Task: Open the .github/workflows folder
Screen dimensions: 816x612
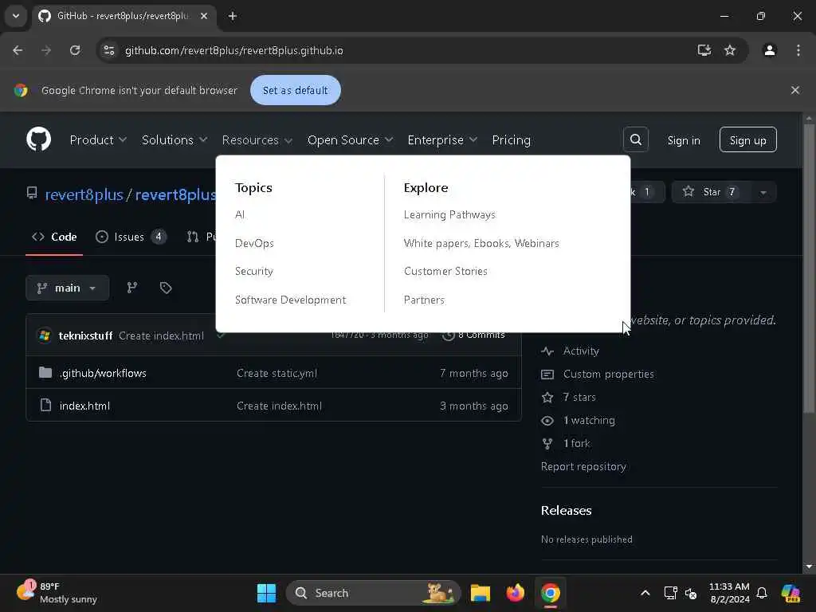Action: pos(103,373)
